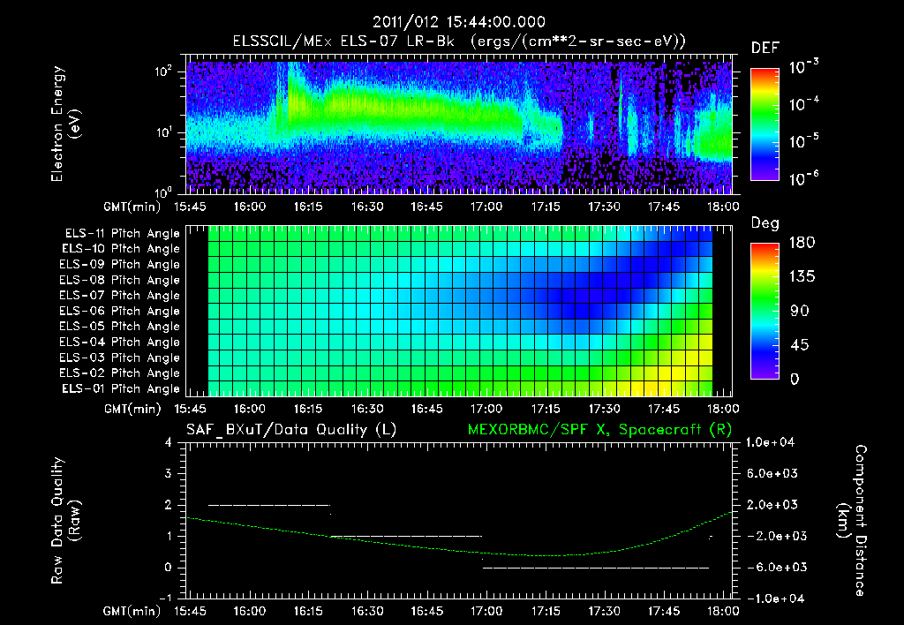Image resolution: width=904 pixels, height=625 pixels.
Task: Click the data quality line segment at level 2
Action: [269, 505]
